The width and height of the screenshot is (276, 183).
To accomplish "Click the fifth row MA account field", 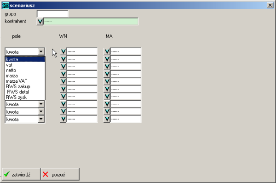I will (126, 81).
